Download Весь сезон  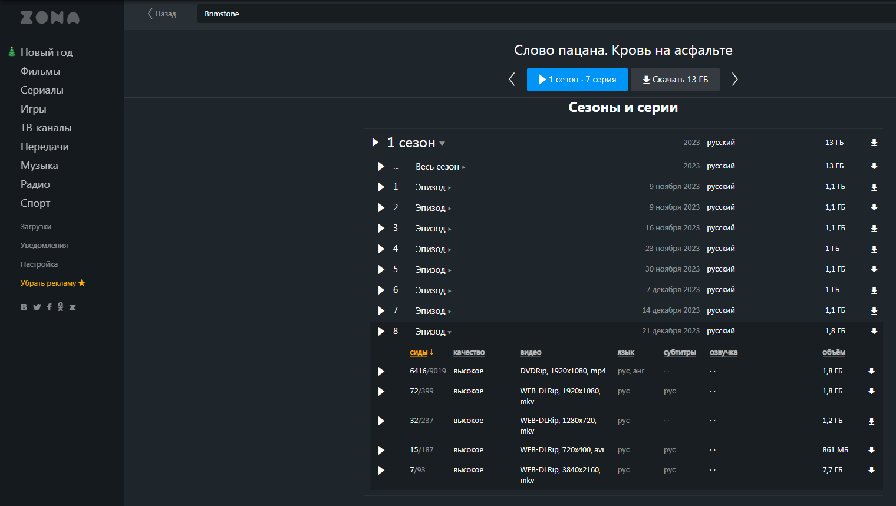click(x=874, y=167)
